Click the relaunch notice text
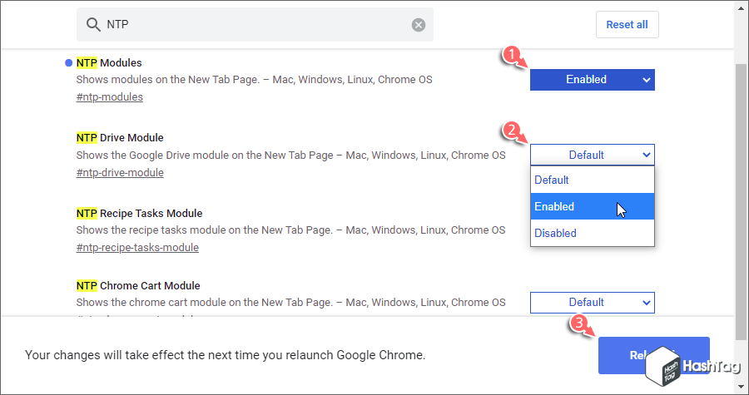The image size is (749, 395). pyautogui.click(x=225, y=355)
